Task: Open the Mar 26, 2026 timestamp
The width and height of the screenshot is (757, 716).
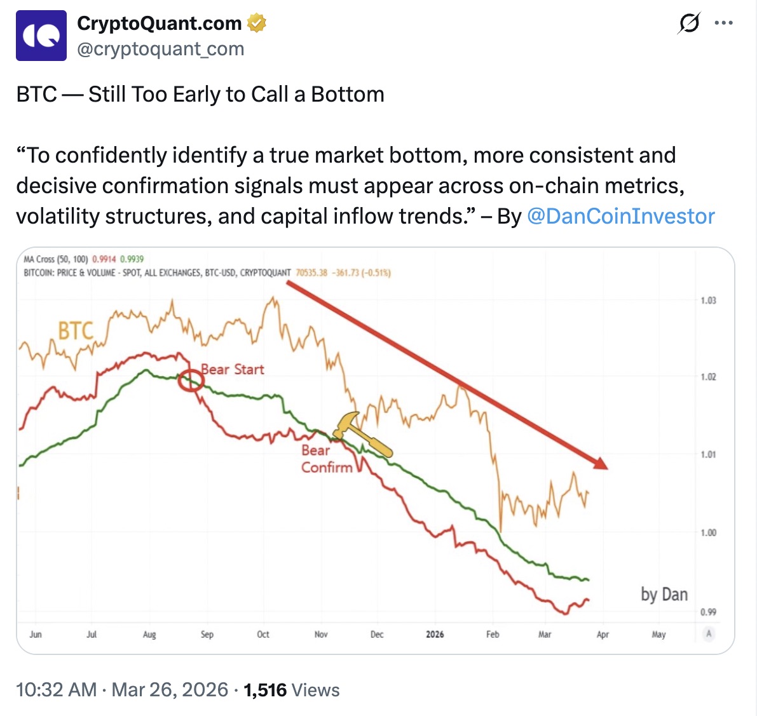Action: coord(168,689)
